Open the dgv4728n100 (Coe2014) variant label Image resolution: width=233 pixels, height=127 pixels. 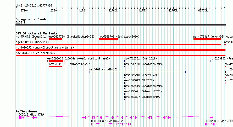pyautogui.click(x=32, y=42)
